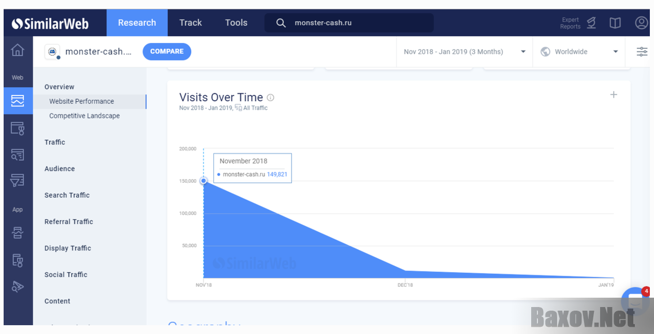Click the search magnifier icon

point(281,23)
